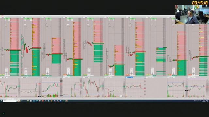Image resolution: width=209 pixels, height=117 pixels.
Task: Click lower white square icon in fourth panel
Action: click(x=68, y=25)
